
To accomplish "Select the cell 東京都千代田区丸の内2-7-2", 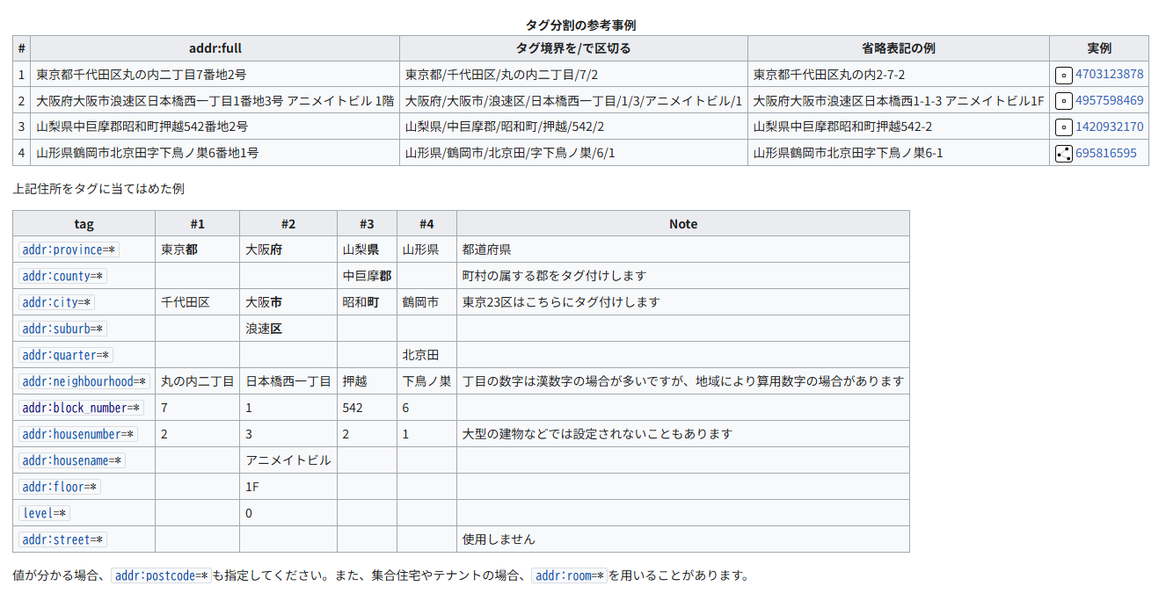I will [x=899, y=75].
